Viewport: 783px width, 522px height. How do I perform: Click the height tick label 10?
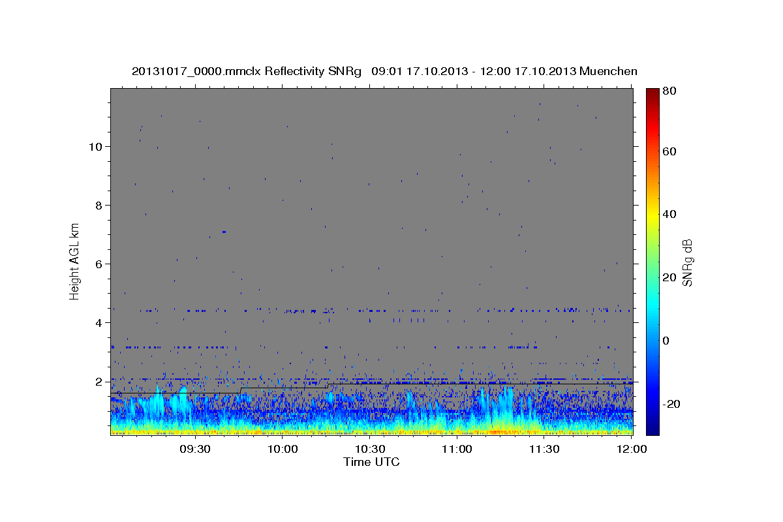click(95, 147)
